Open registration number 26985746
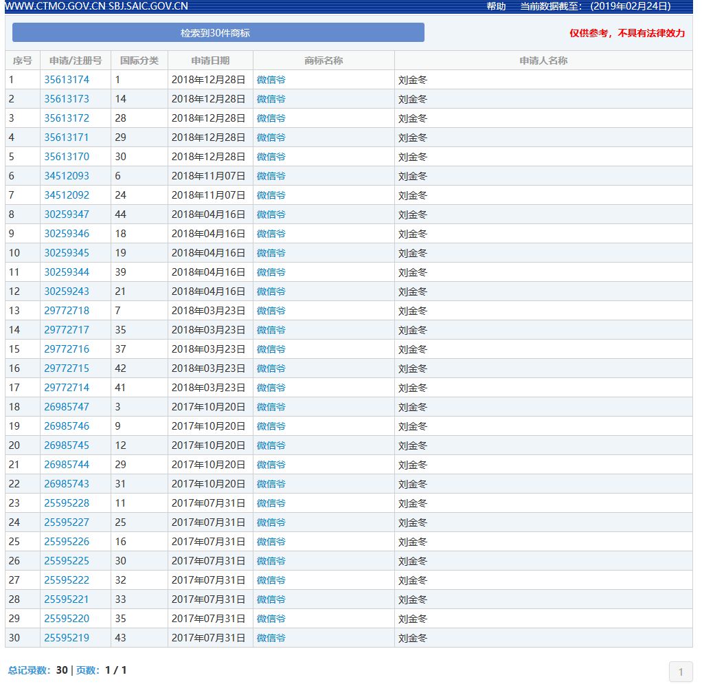This screenshot has width=702, height=684. click(x=67, y=426)
